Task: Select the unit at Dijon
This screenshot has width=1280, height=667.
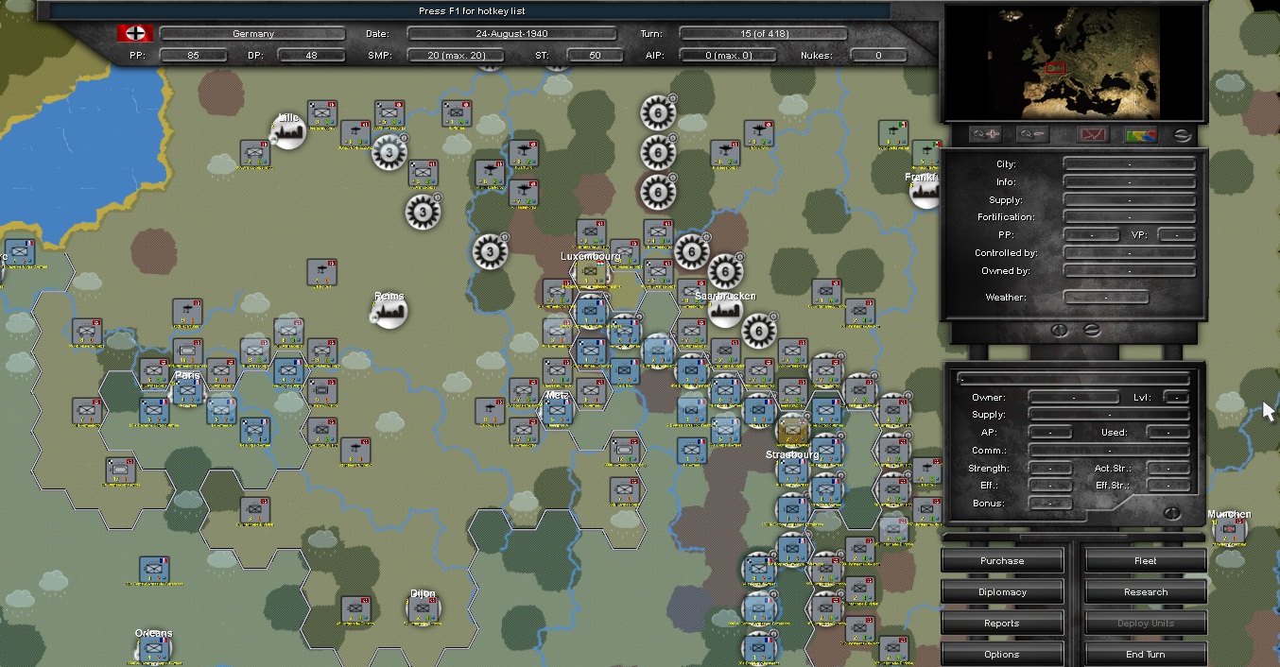Action: click(x=423, y=608)
